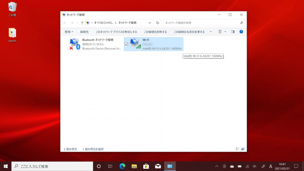The height and width of the screenshot is (171, 304).
Task: Go up one level arrow
Action: pyautogui.click(x=82, y=23)
